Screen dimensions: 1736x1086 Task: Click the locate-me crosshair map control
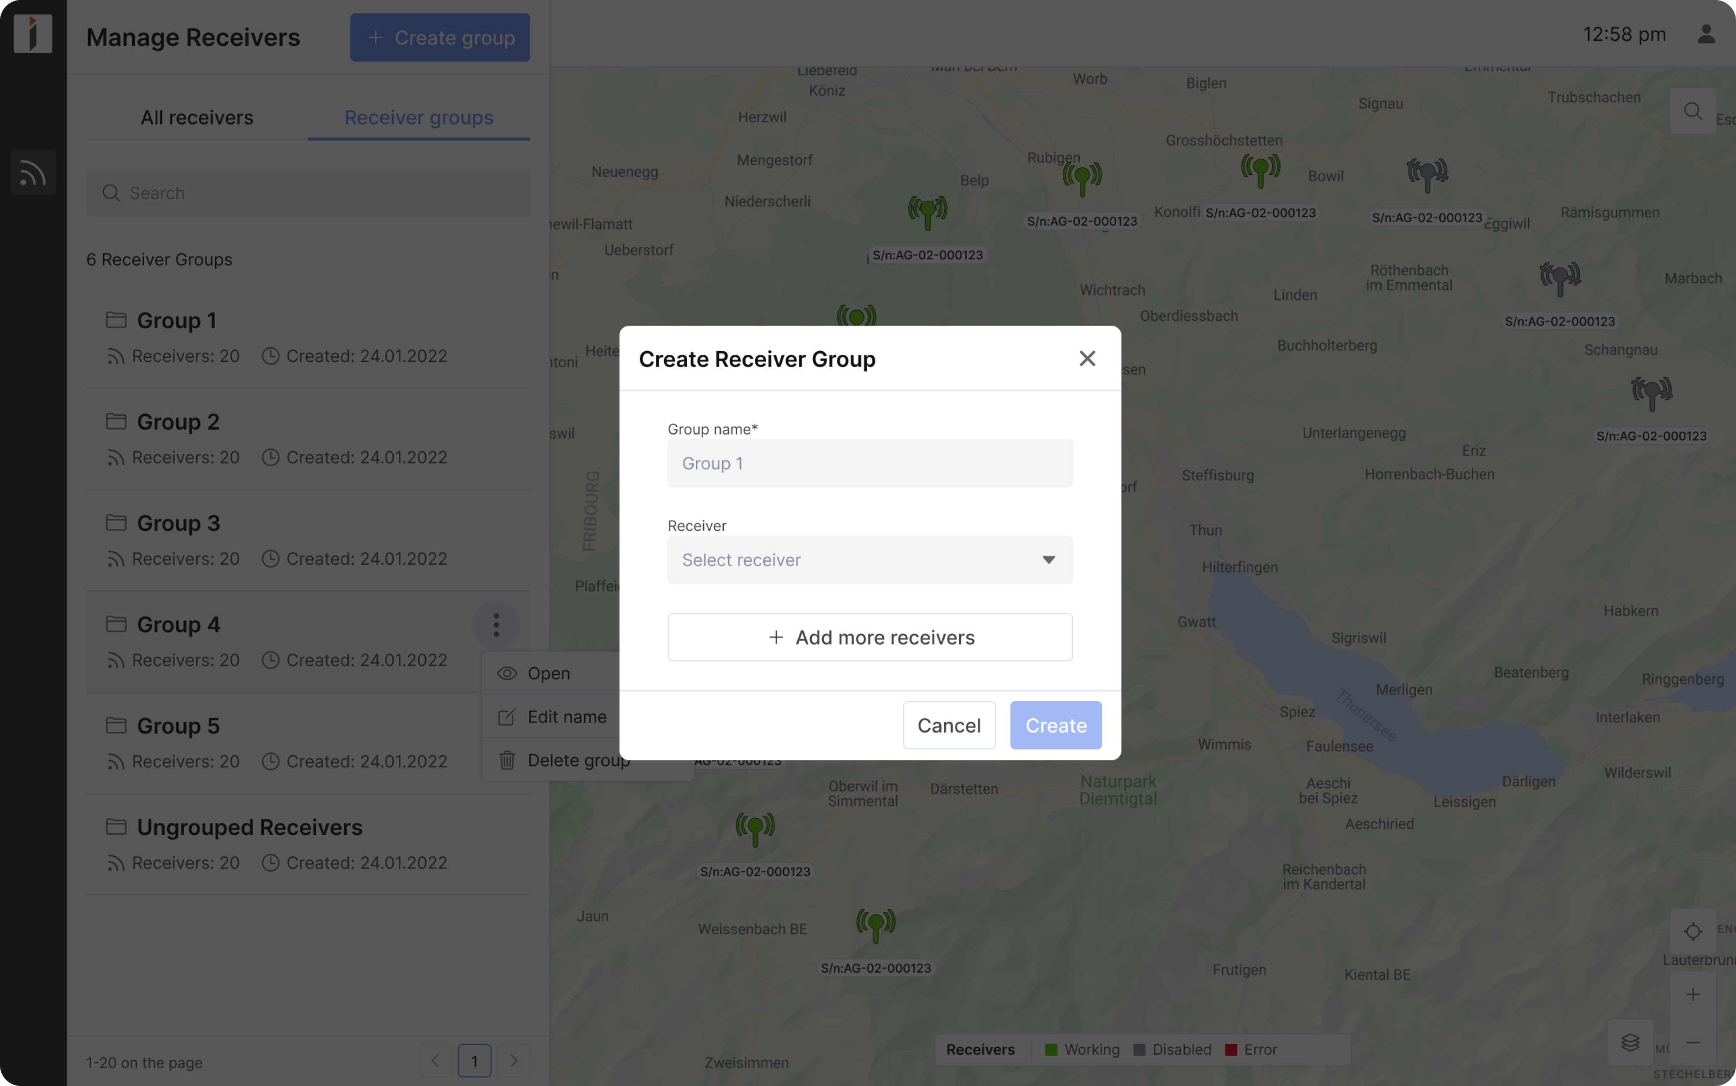(1692, 932)
